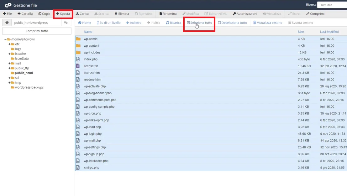Screen dimensions: 347x196
Task: Click Indietro to go back
Action: (x=134, y=23)
